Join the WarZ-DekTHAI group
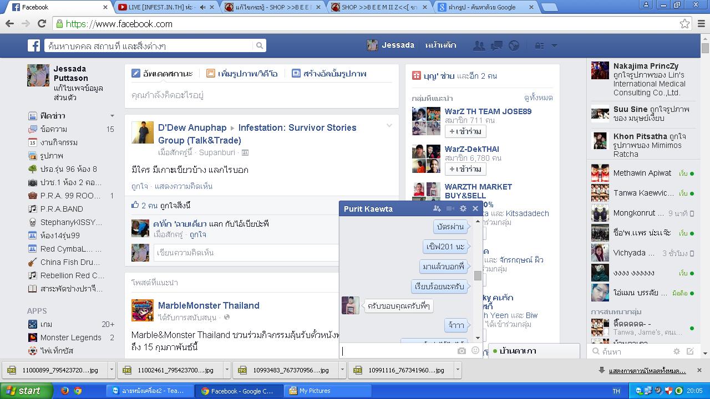The width and height of the screenshot is (710, 399). click(465, 169)
